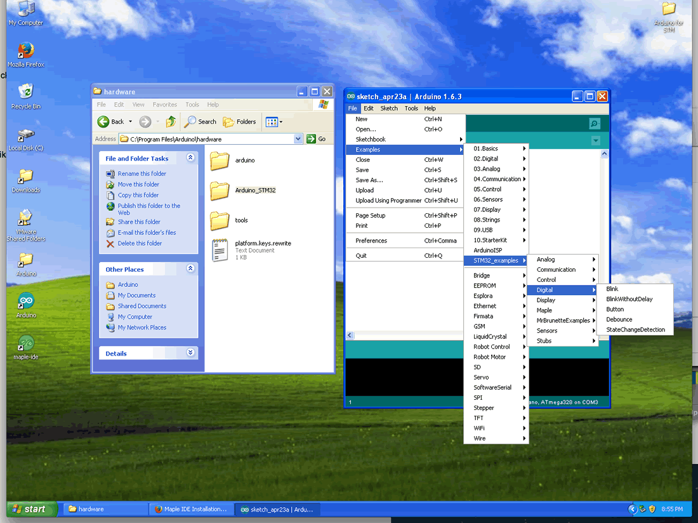The image size is (698, 523).
Task: Click the horizontal scrollbar left arrow in Arduino
Action: pos(350,335)
